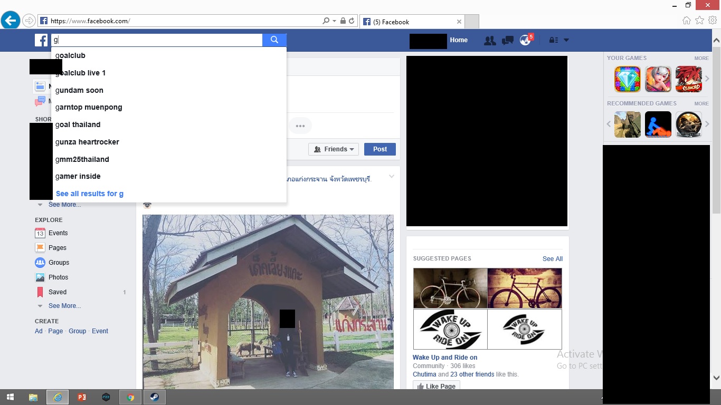The width and height of the screenshot is (721, 405).
Task: Click the Ad link under Create
Action: point(39,331)
